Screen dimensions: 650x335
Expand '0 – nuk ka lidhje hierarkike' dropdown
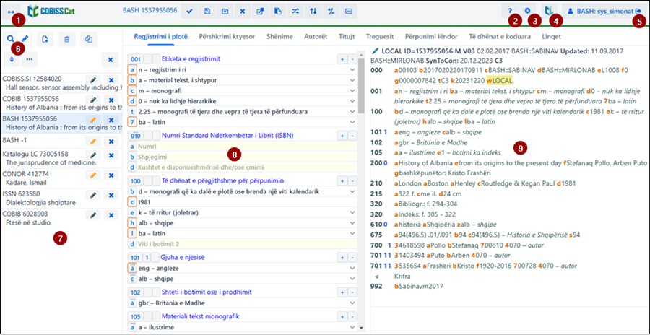click(352, 101)
